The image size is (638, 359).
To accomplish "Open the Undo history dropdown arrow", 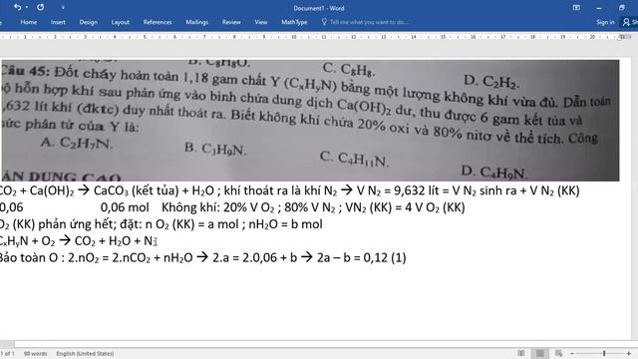I will point(27,7).
